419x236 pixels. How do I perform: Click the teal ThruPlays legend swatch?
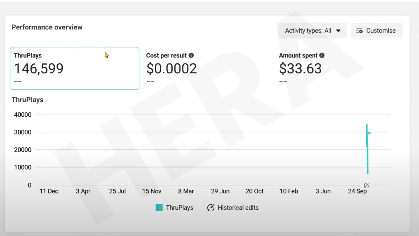pos(159,207)
